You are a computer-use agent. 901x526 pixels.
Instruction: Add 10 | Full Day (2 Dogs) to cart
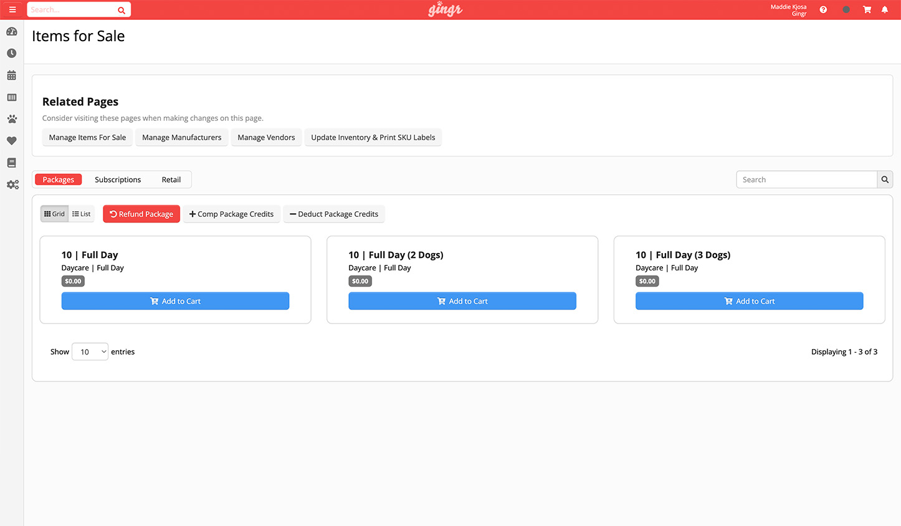click(462, 301)
